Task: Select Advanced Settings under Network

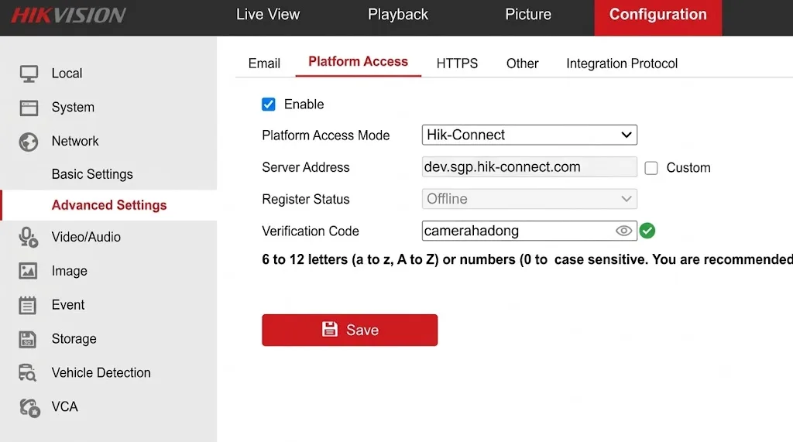Action: pos(108,205)
